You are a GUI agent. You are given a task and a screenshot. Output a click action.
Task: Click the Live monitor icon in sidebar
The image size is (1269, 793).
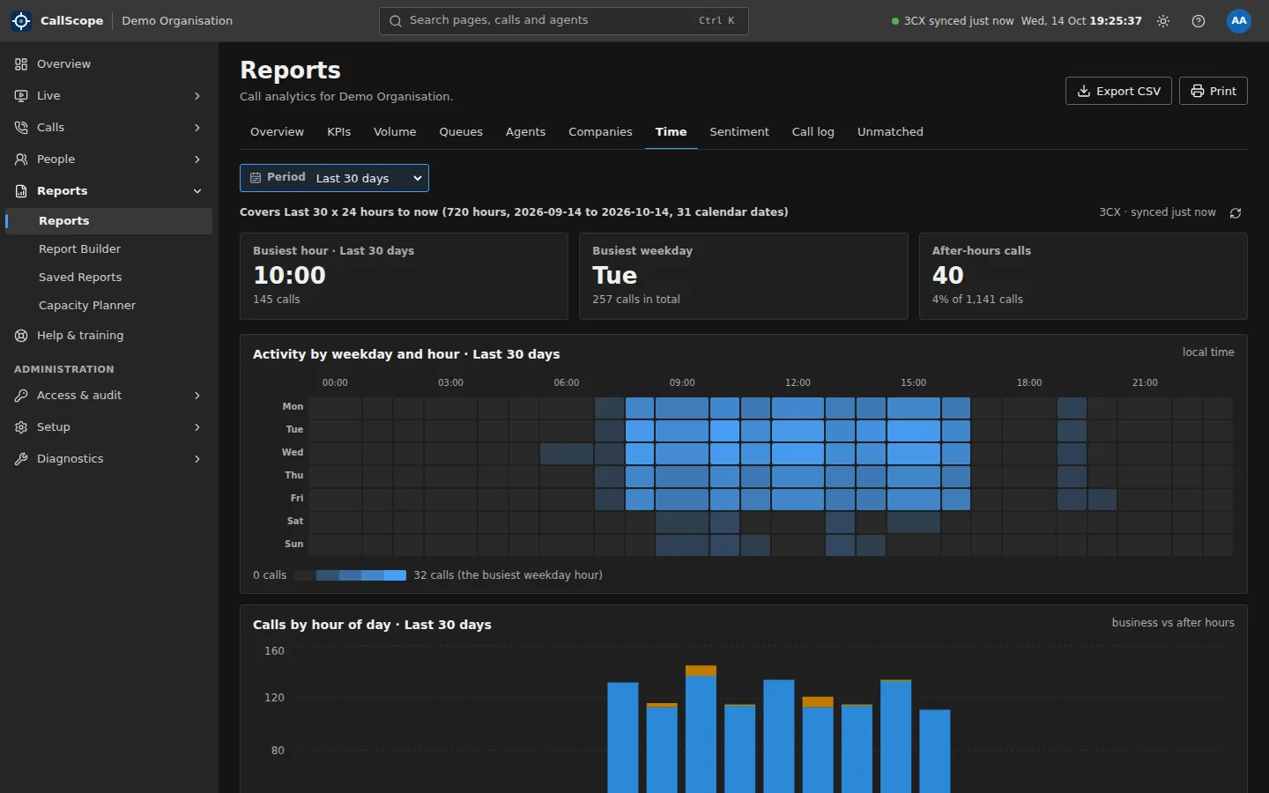pyautogui.click(x=21, y=96)
